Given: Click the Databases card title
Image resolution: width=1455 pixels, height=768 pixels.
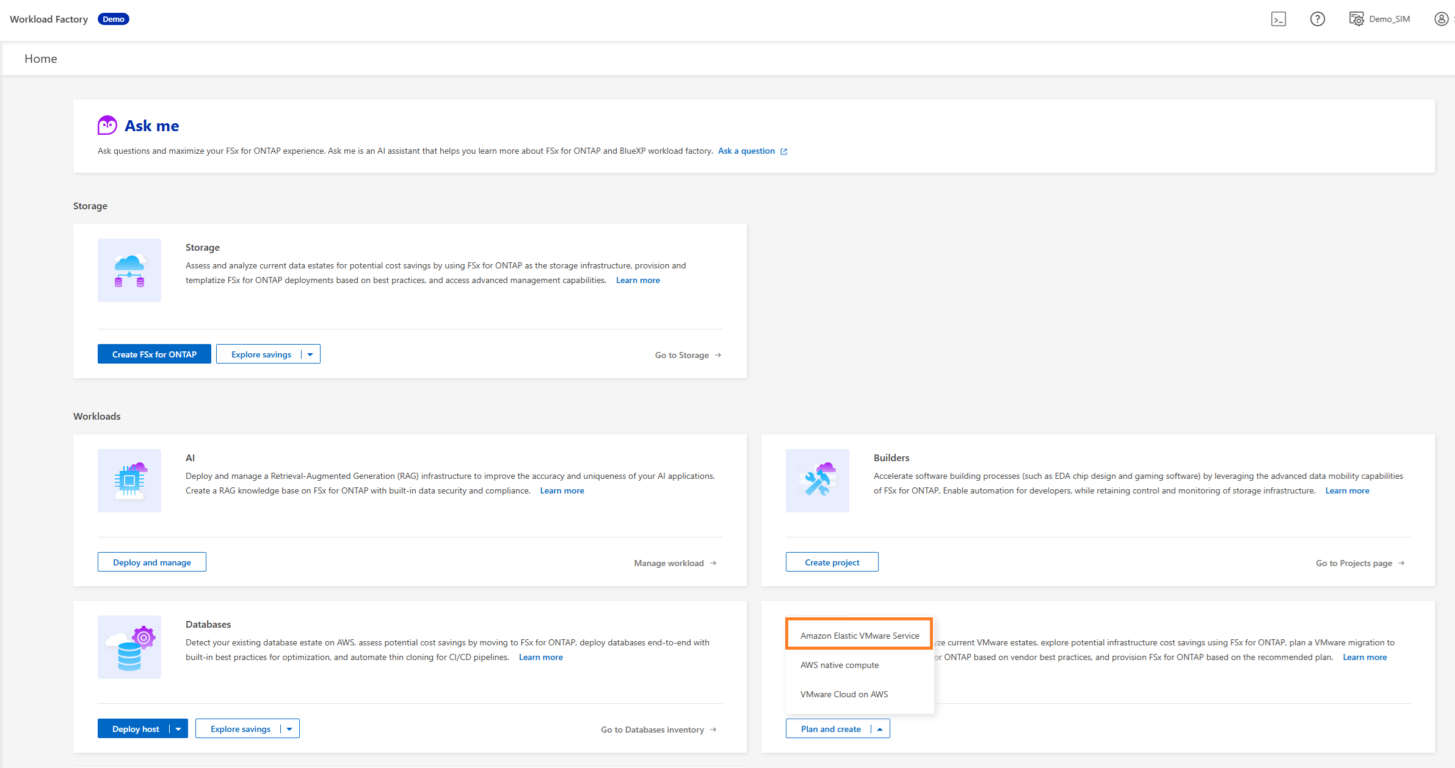Looking at the screenshot, I should [208, 624].
